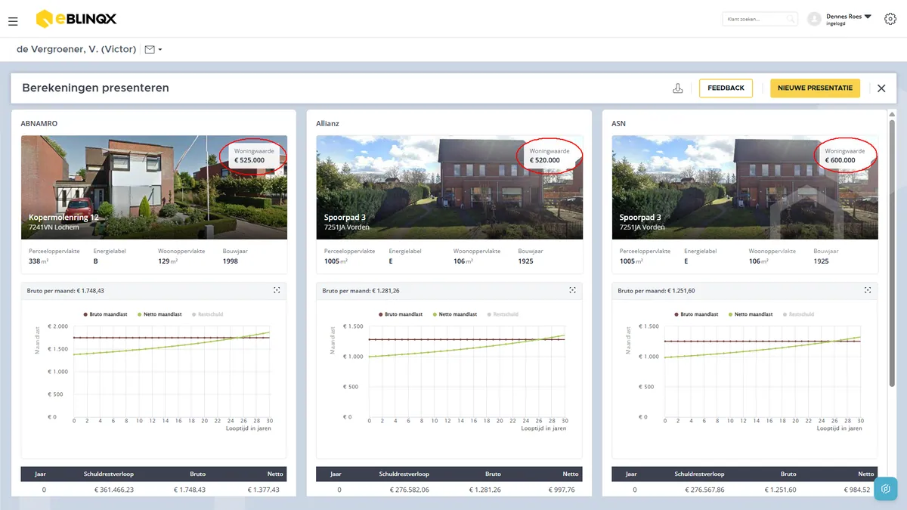Image resolution: width=907 pixels, height=510 pixels.
Task: Click the user avatar icon
Action: click(x=814, y=19)
